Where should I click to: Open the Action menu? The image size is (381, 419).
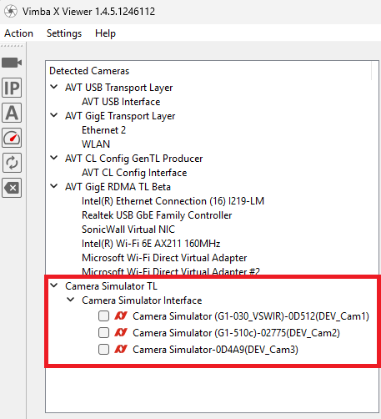[18, 33]
